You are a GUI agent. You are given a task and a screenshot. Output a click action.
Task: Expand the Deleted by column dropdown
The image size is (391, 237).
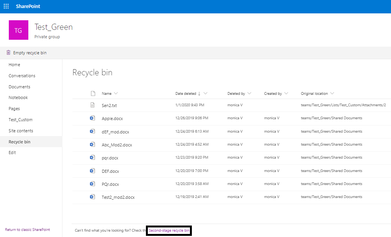click(249, 93)
